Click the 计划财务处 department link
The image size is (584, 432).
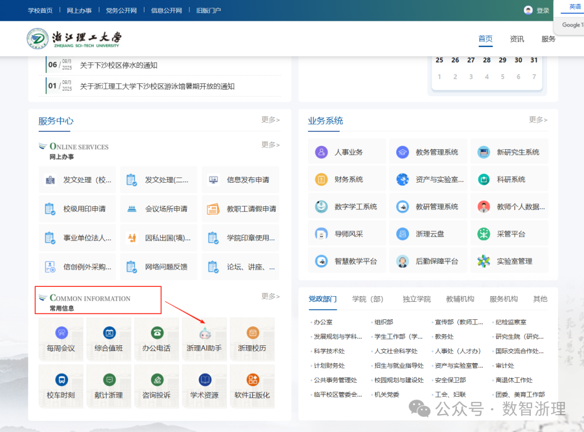(x=329, y=365)
